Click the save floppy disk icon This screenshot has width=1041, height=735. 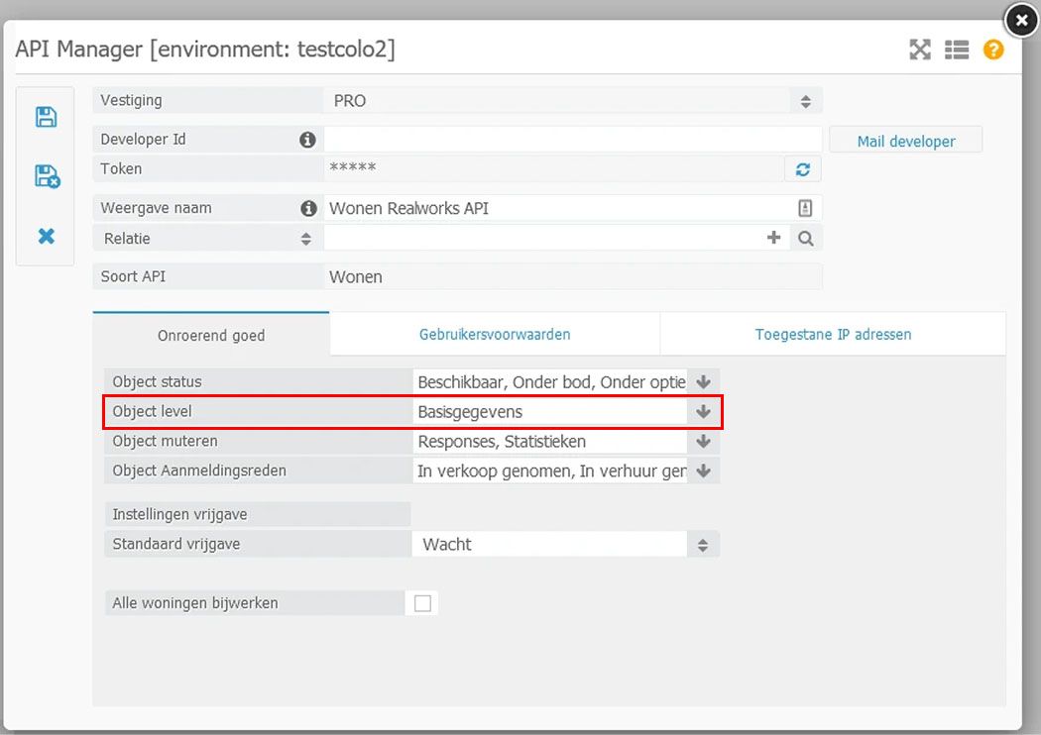coord(46,117)
